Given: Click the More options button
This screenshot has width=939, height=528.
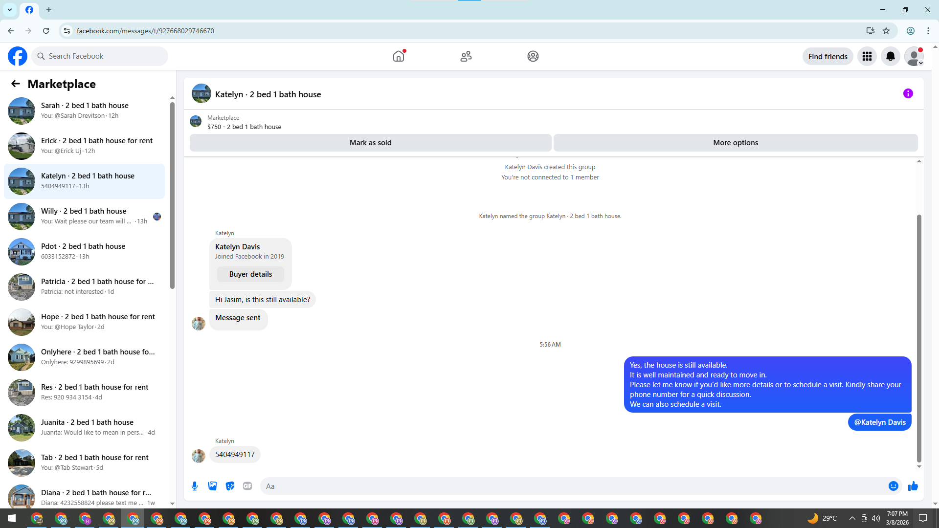Looking at the screenshot, I should pos(735,143).
